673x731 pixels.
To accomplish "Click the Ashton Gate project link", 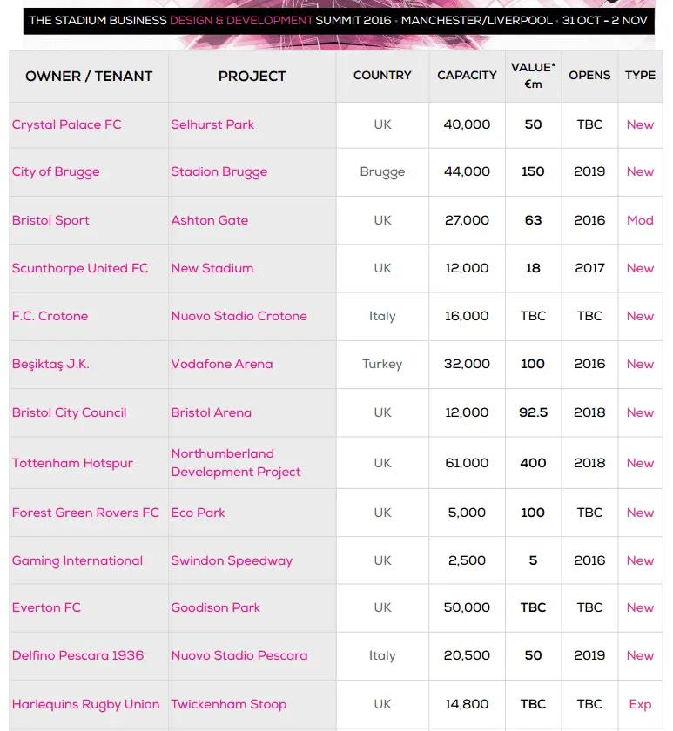I will coord(209,220).
